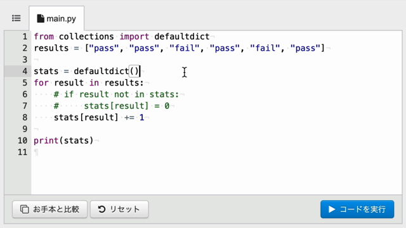Image resolution: width=406 pixels, height=228 pixels.
Task: Click the commented if result not in stats line
Action: pyautogui.click(x=116, y=94)
